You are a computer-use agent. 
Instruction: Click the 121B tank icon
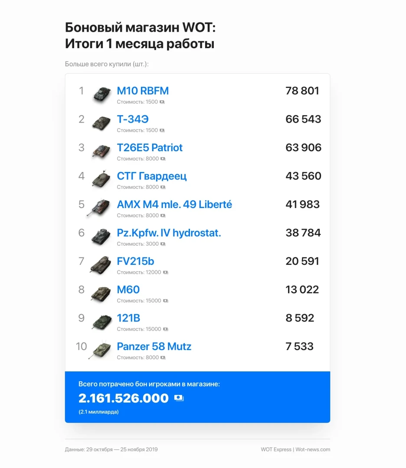[x=102, y=322]
